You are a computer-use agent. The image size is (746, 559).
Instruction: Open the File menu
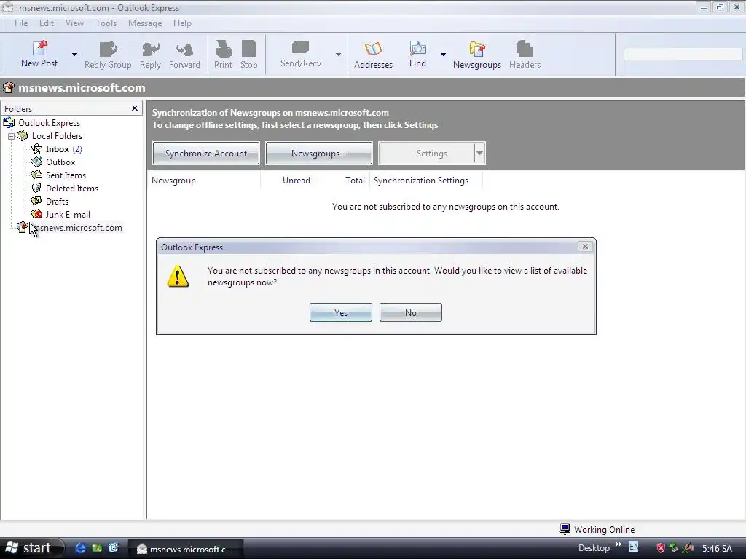[21, 23]
